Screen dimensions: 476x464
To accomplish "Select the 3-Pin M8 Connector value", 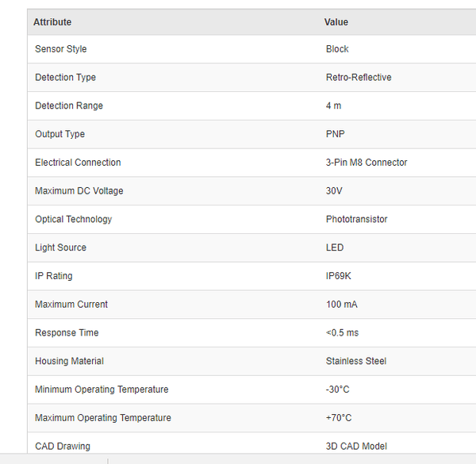I will 367,163.
